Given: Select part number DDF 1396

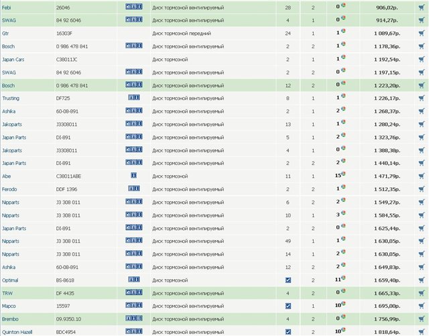Looking at the screenshot, I should click(x=66, y=189).
